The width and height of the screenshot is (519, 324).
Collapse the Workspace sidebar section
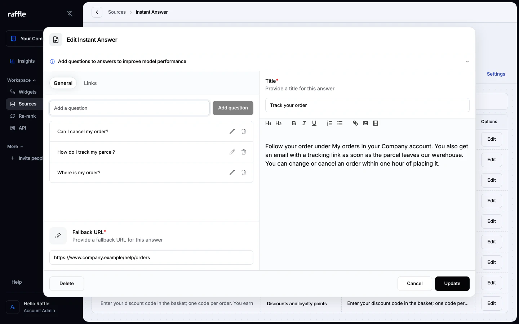[21, 80]
